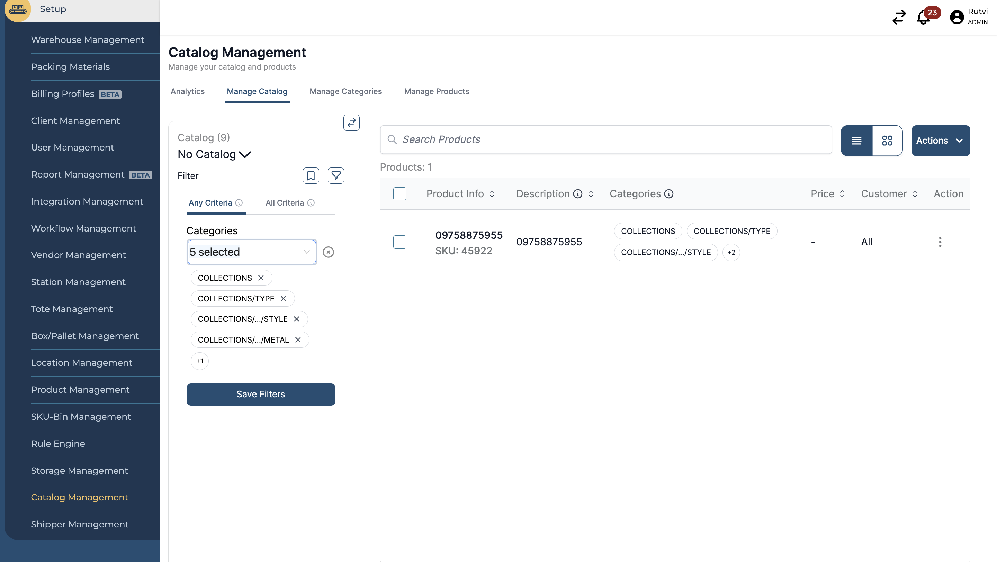997x562 pixels.
Task: Click the notification bell icon
Action: [924, 17]
